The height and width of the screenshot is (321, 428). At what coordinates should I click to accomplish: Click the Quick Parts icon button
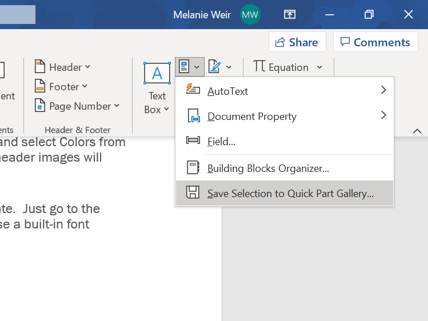click(x=184, y=67)
